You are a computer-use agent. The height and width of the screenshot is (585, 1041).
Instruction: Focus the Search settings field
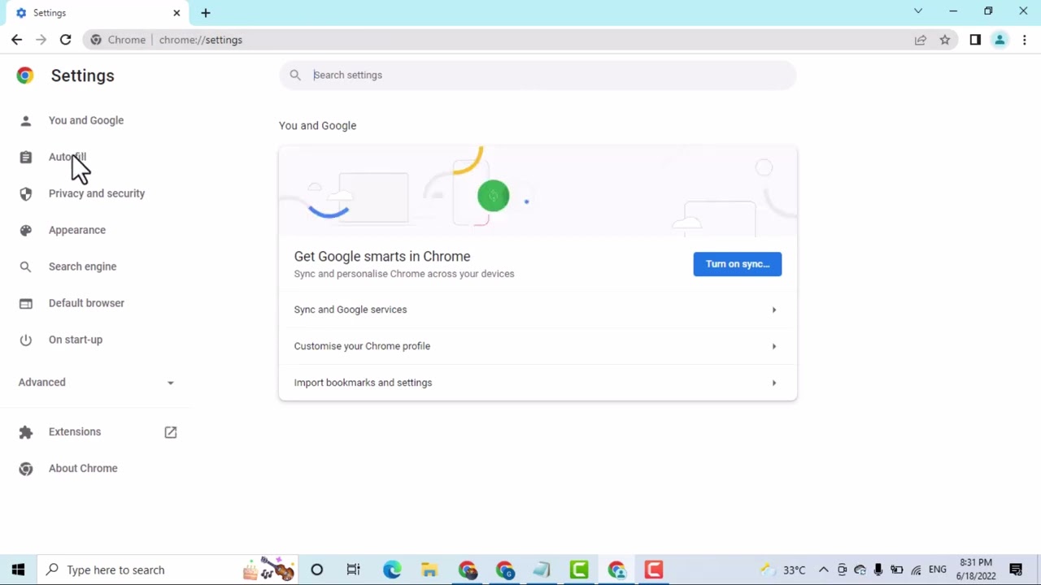(x=538, y=75)
